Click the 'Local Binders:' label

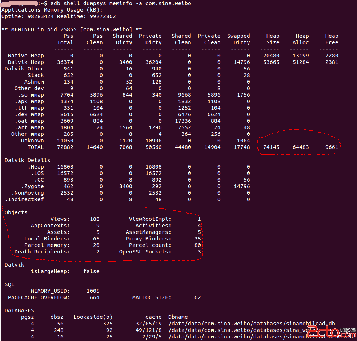[47, 239]
